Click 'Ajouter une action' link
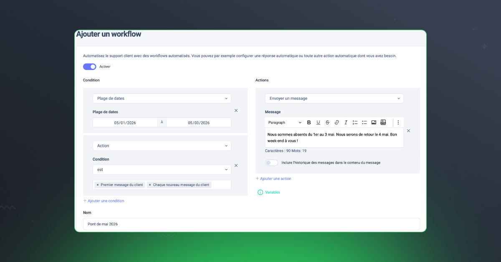Viewport: 501px width, 262px height. [273, 179]
